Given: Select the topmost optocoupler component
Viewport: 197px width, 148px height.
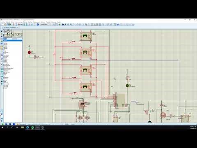Looking at the screenshot, I should (86, 36).
